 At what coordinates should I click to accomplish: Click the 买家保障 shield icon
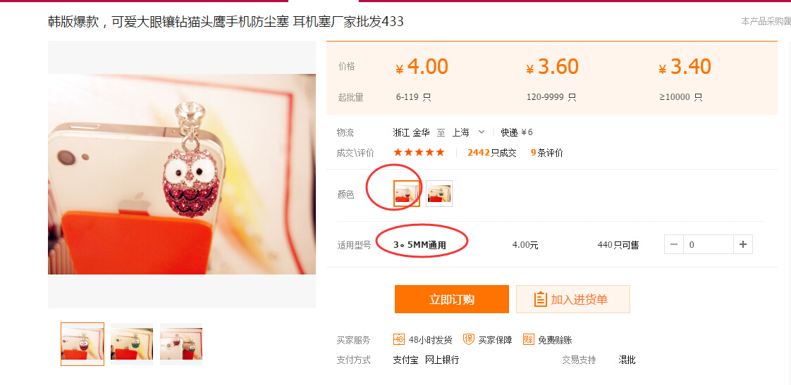469,340
